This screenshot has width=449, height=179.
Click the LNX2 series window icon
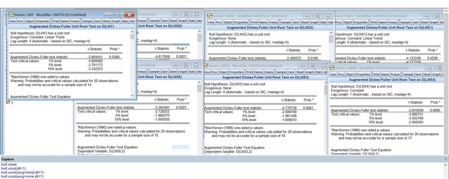(210, 16)
